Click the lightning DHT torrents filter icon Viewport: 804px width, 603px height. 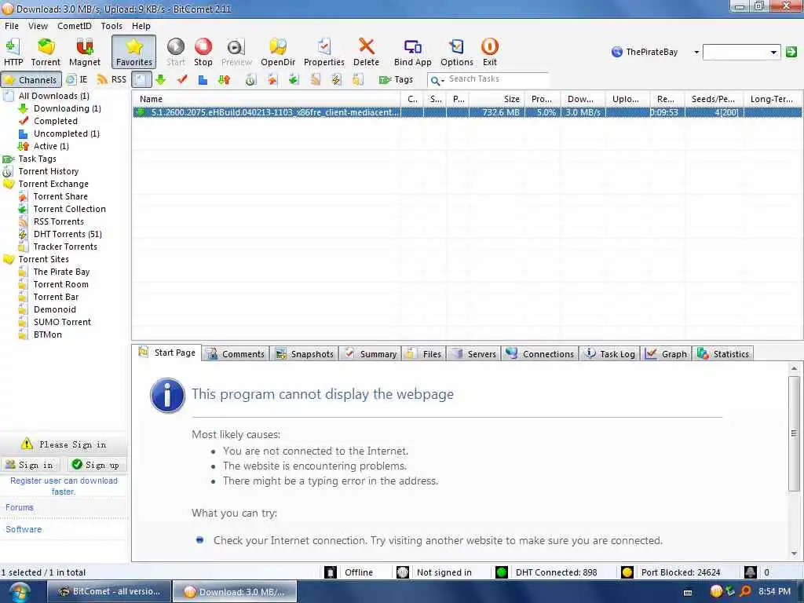[336, 79]
